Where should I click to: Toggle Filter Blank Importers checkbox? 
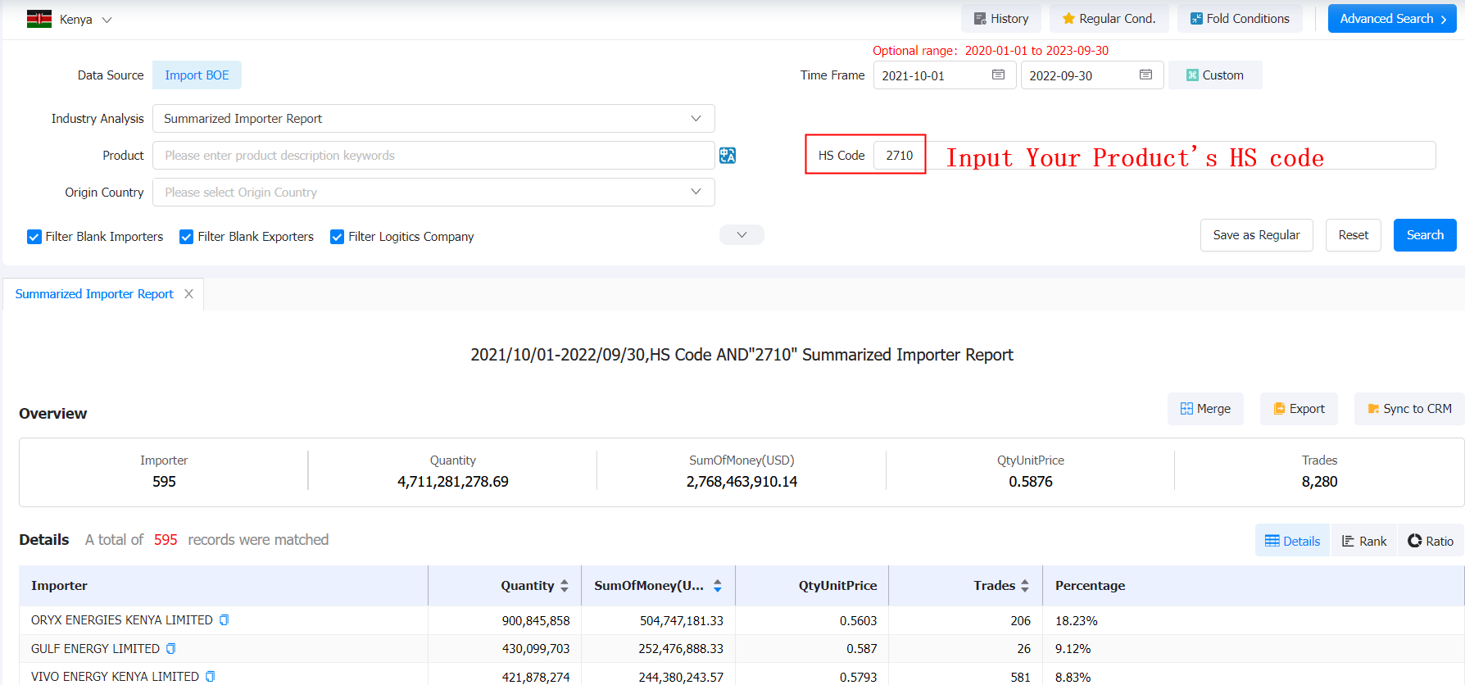coord(34,237)
